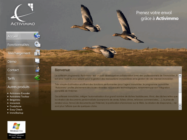Click the globe icon beside Accueil
The image size is (187, 140).
click(37, 36)
